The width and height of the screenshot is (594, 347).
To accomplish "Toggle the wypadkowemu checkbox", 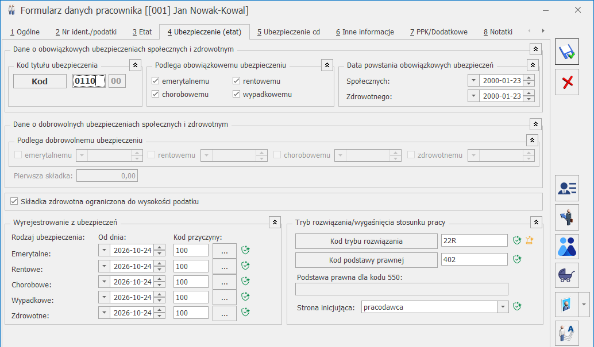I will pyautogui.click(x=236, y=94).
